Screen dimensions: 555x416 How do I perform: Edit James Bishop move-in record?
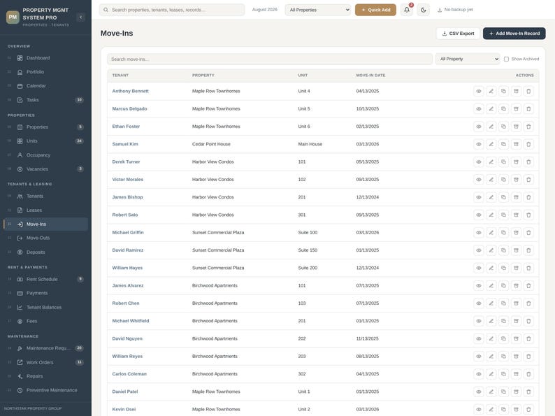pos(491,198)
